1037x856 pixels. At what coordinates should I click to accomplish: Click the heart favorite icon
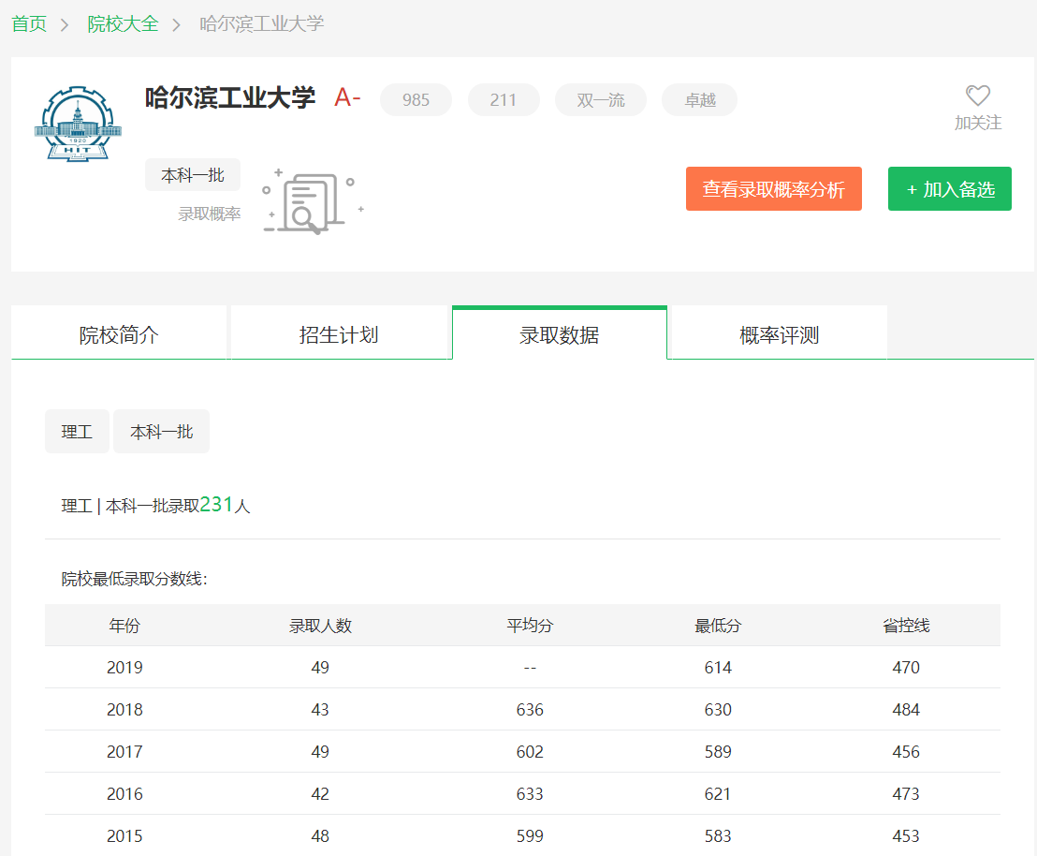(977, 96)
